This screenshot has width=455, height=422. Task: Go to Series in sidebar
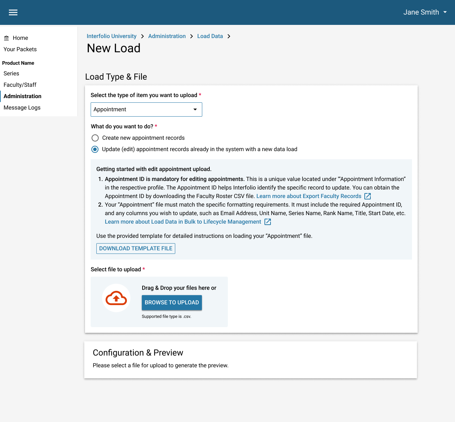[x=11, y=74]
